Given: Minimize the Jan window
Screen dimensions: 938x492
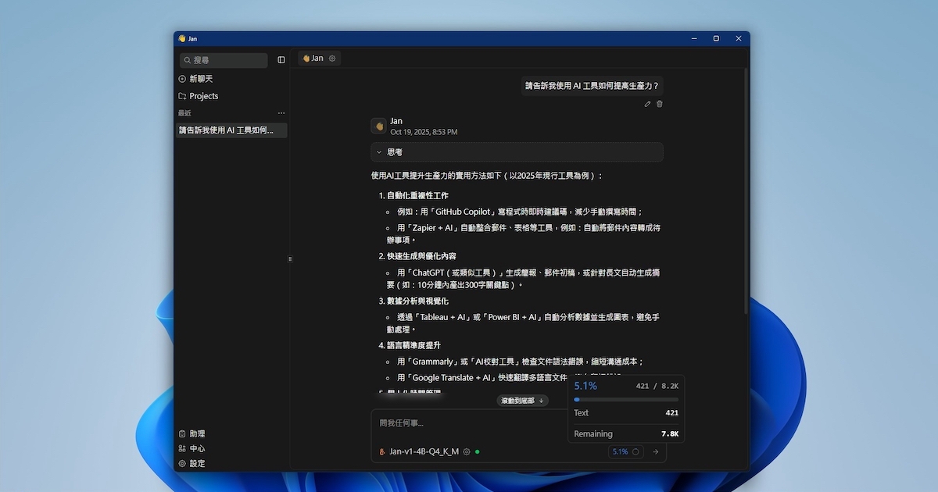Looking at the screenshot, I should [x=693, y=38].
